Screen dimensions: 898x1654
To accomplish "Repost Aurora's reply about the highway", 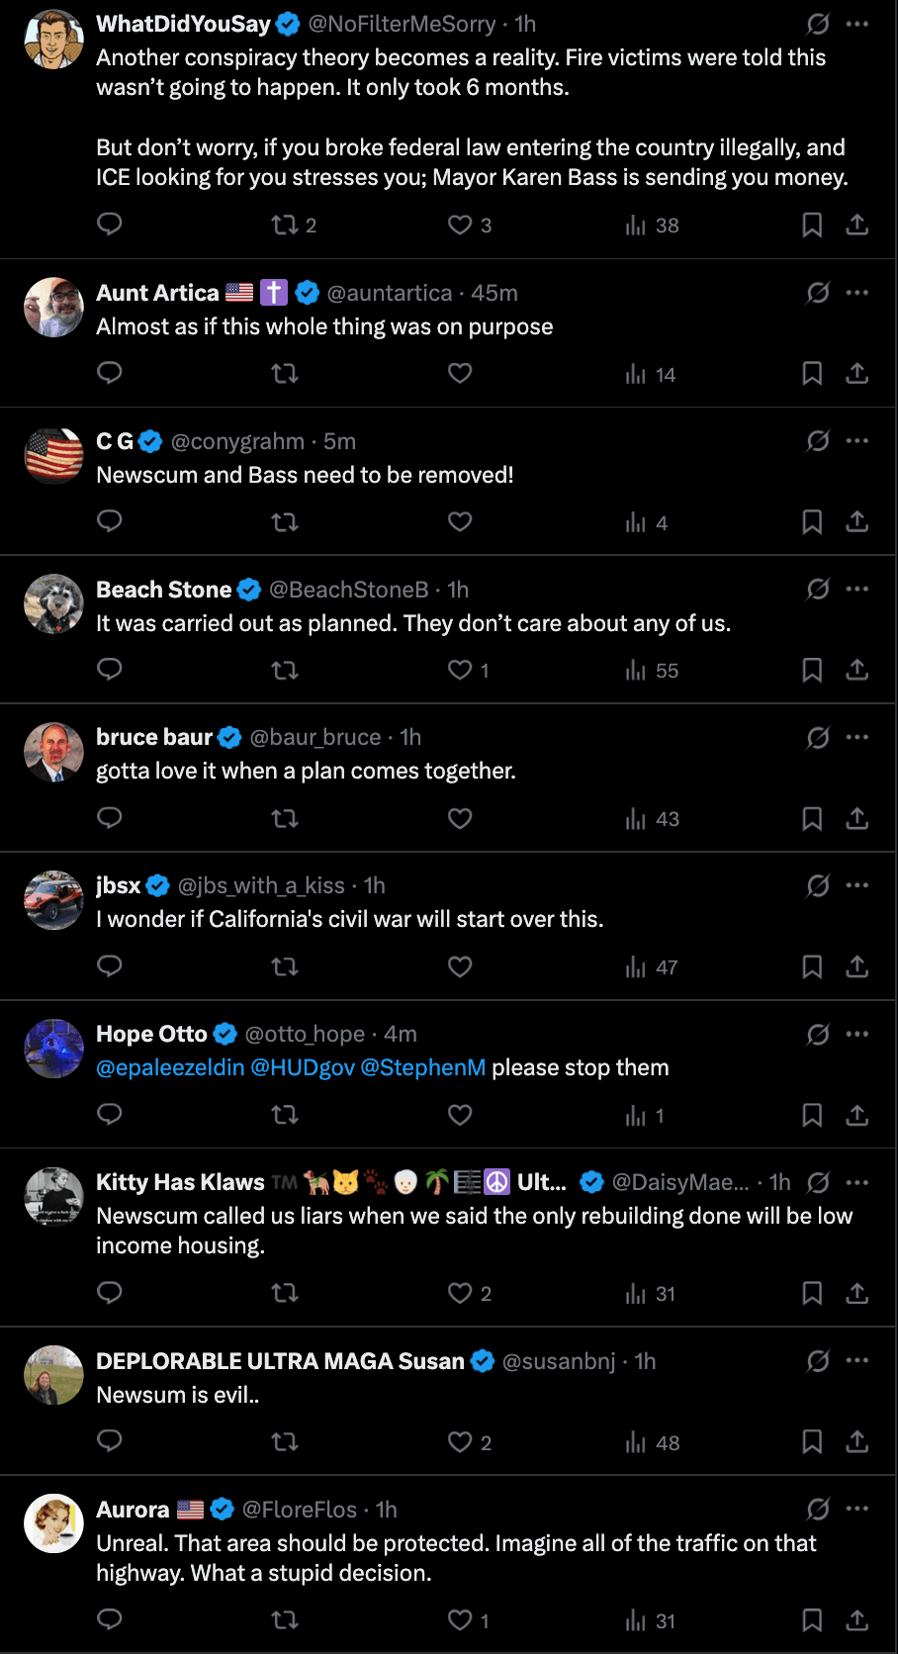I will pyautogui.click(x=285, y=1620).
